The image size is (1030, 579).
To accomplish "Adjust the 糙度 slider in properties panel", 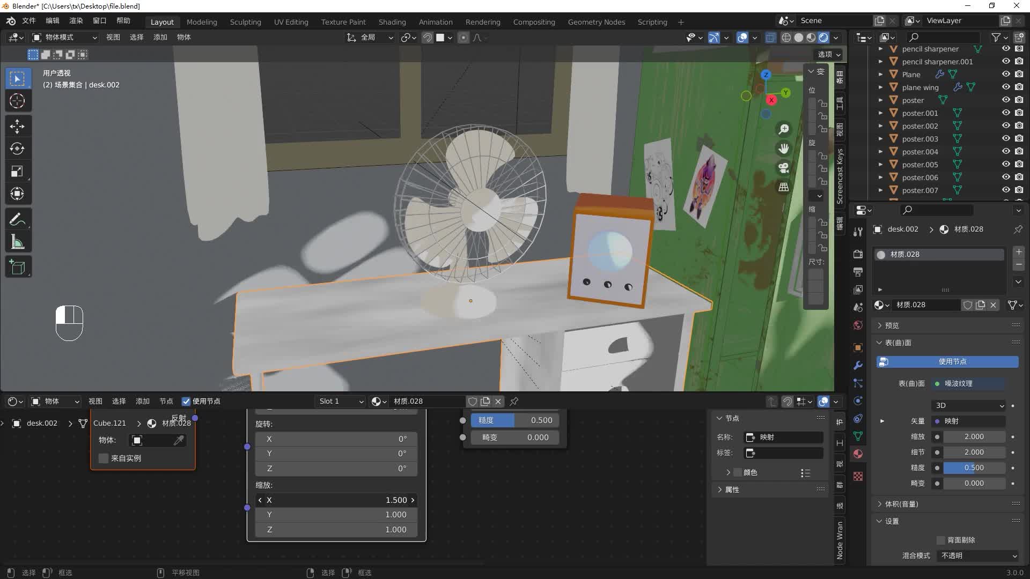I will point(973,468).
